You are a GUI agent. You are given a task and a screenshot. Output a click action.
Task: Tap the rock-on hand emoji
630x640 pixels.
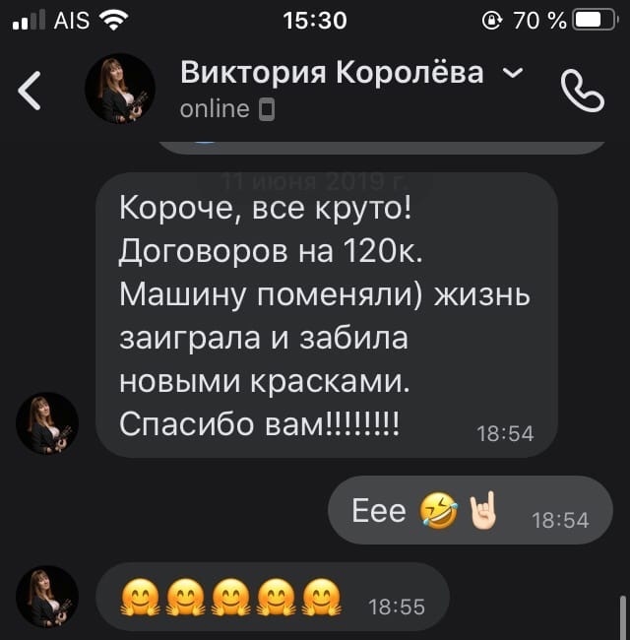(x=484, y=510)
